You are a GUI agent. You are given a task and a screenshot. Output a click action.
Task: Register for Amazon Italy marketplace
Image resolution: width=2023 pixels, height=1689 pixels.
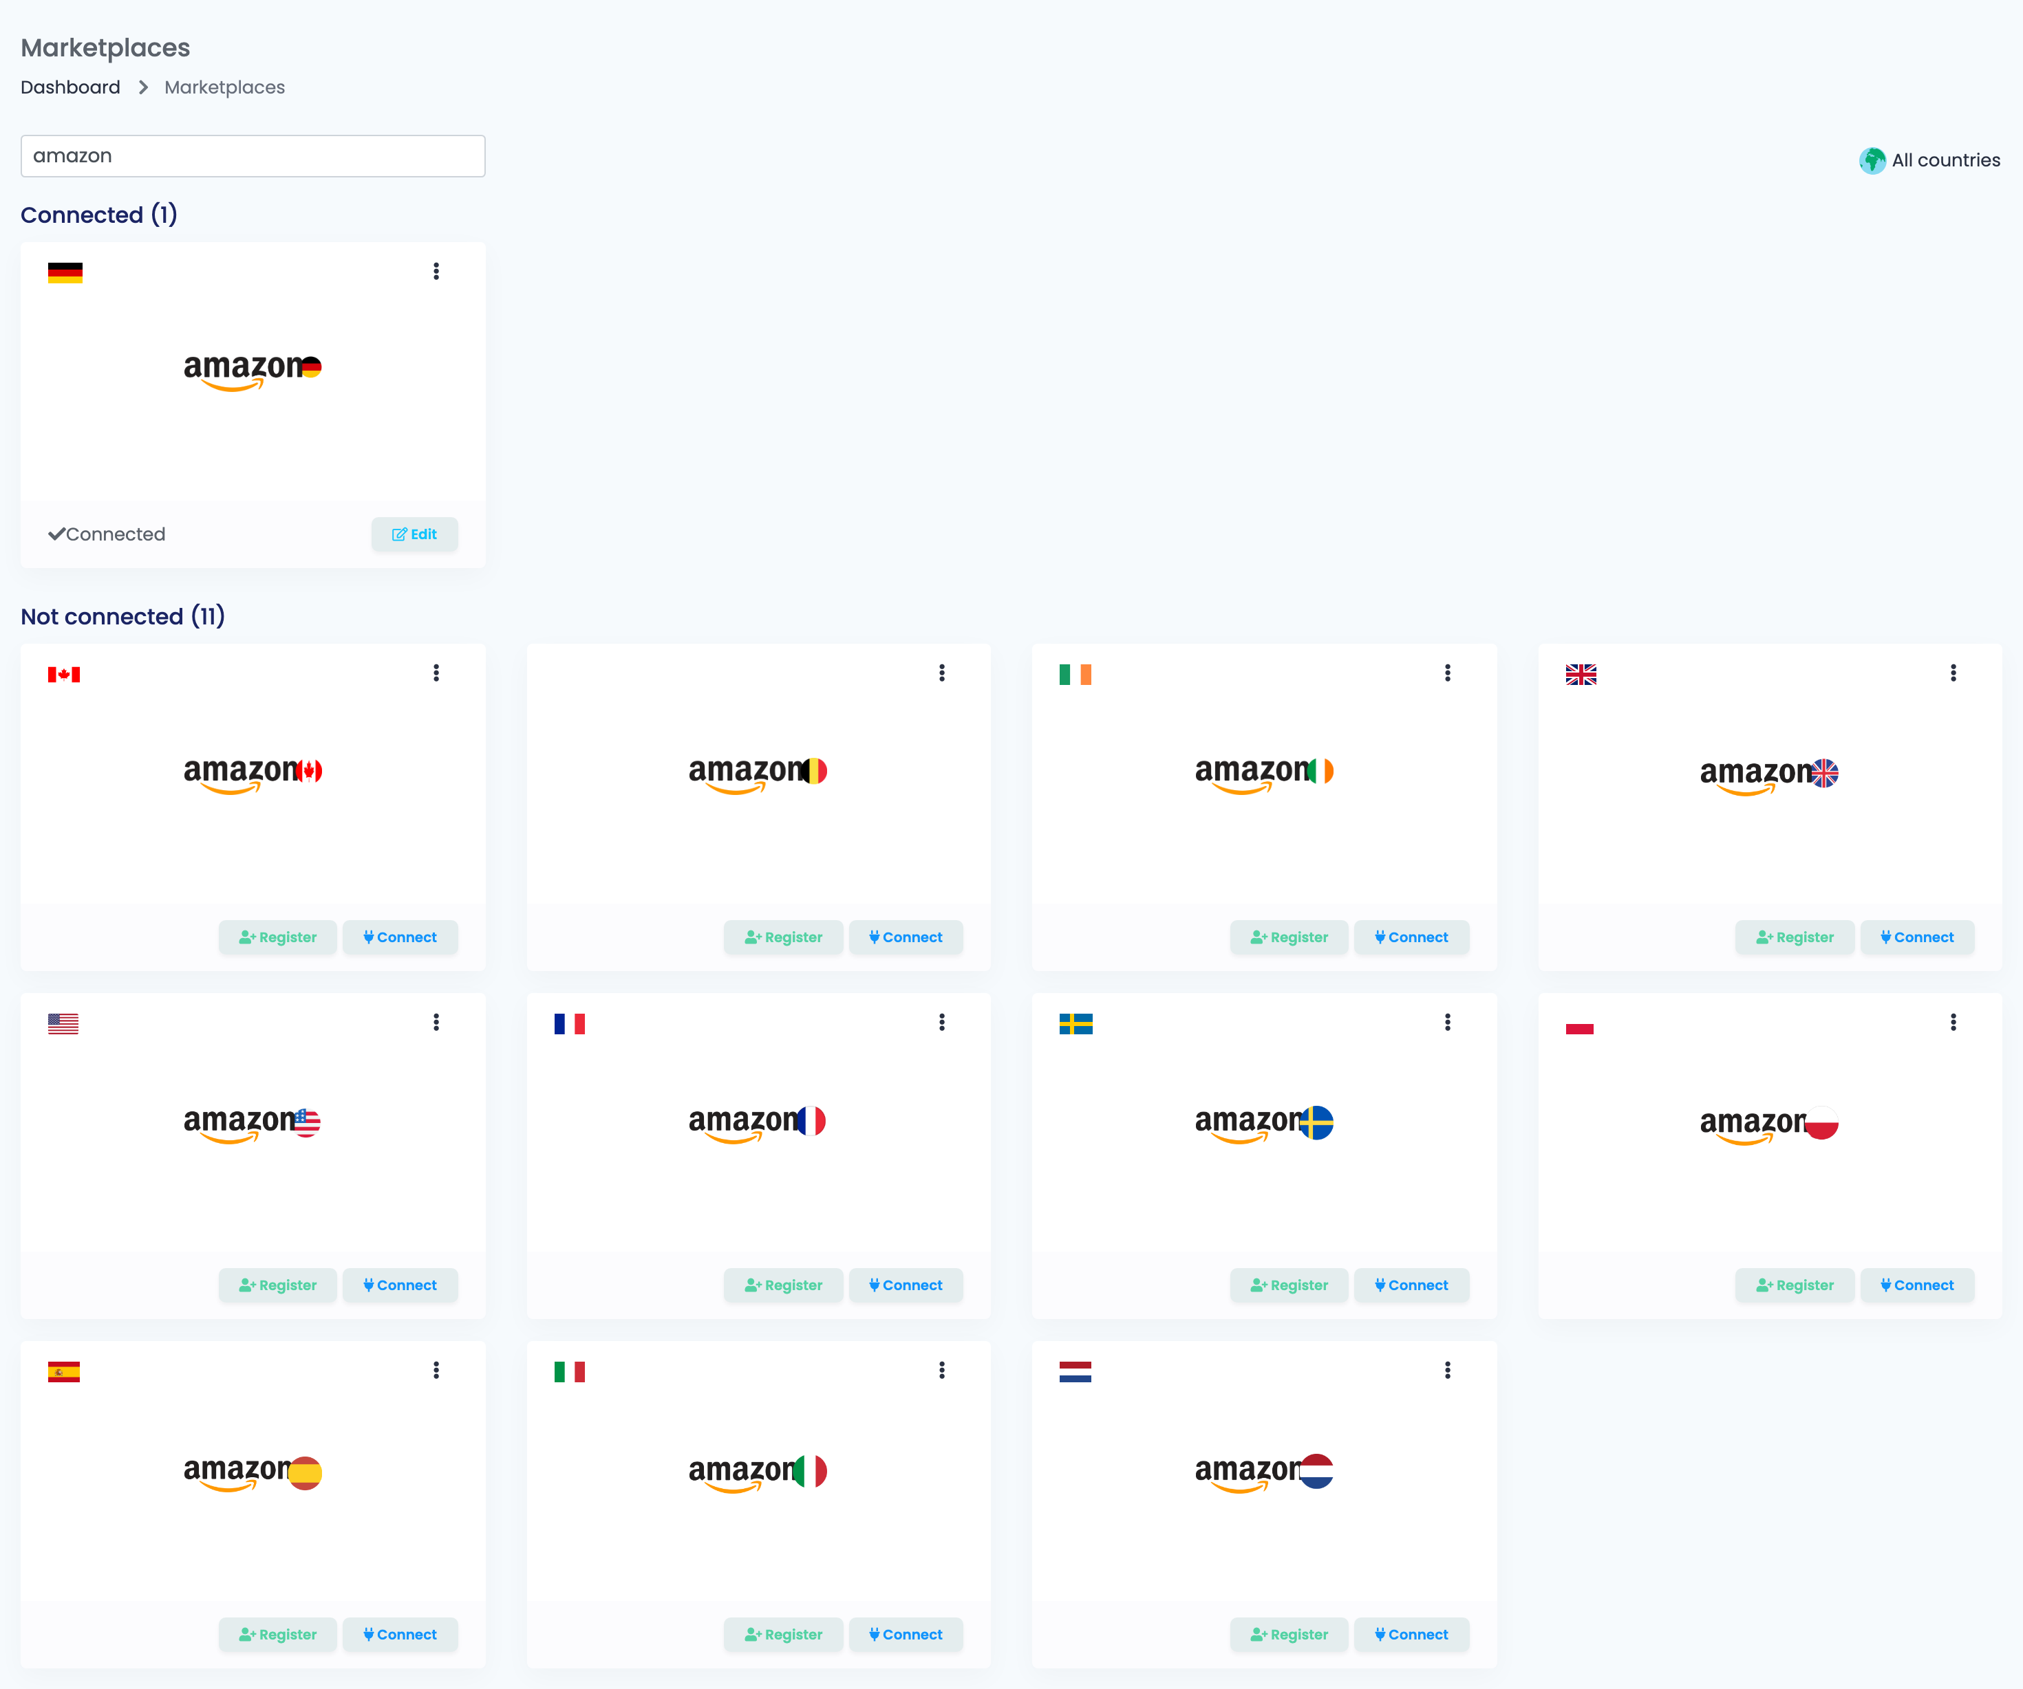pos(783,1635)
